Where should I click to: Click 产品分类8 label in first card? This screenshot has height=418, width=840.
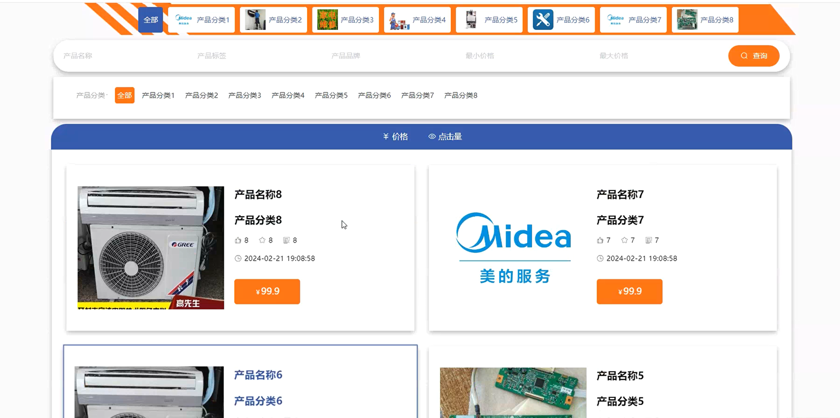tap(258, 220)
